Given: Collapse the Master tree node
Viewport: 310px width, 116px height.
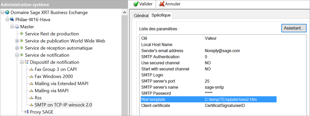Looking at the screenshot, I should pos(12,27).
